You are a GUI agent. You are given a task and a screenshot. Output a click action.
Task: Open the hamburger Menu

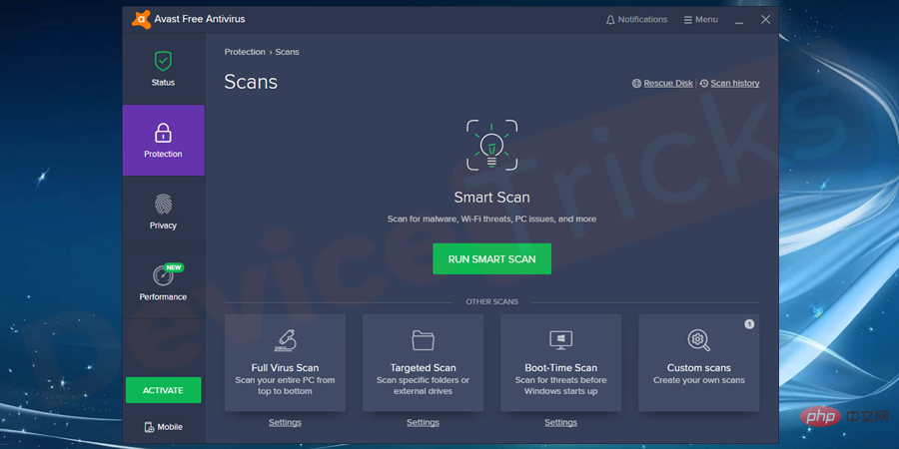pos(700,20)
